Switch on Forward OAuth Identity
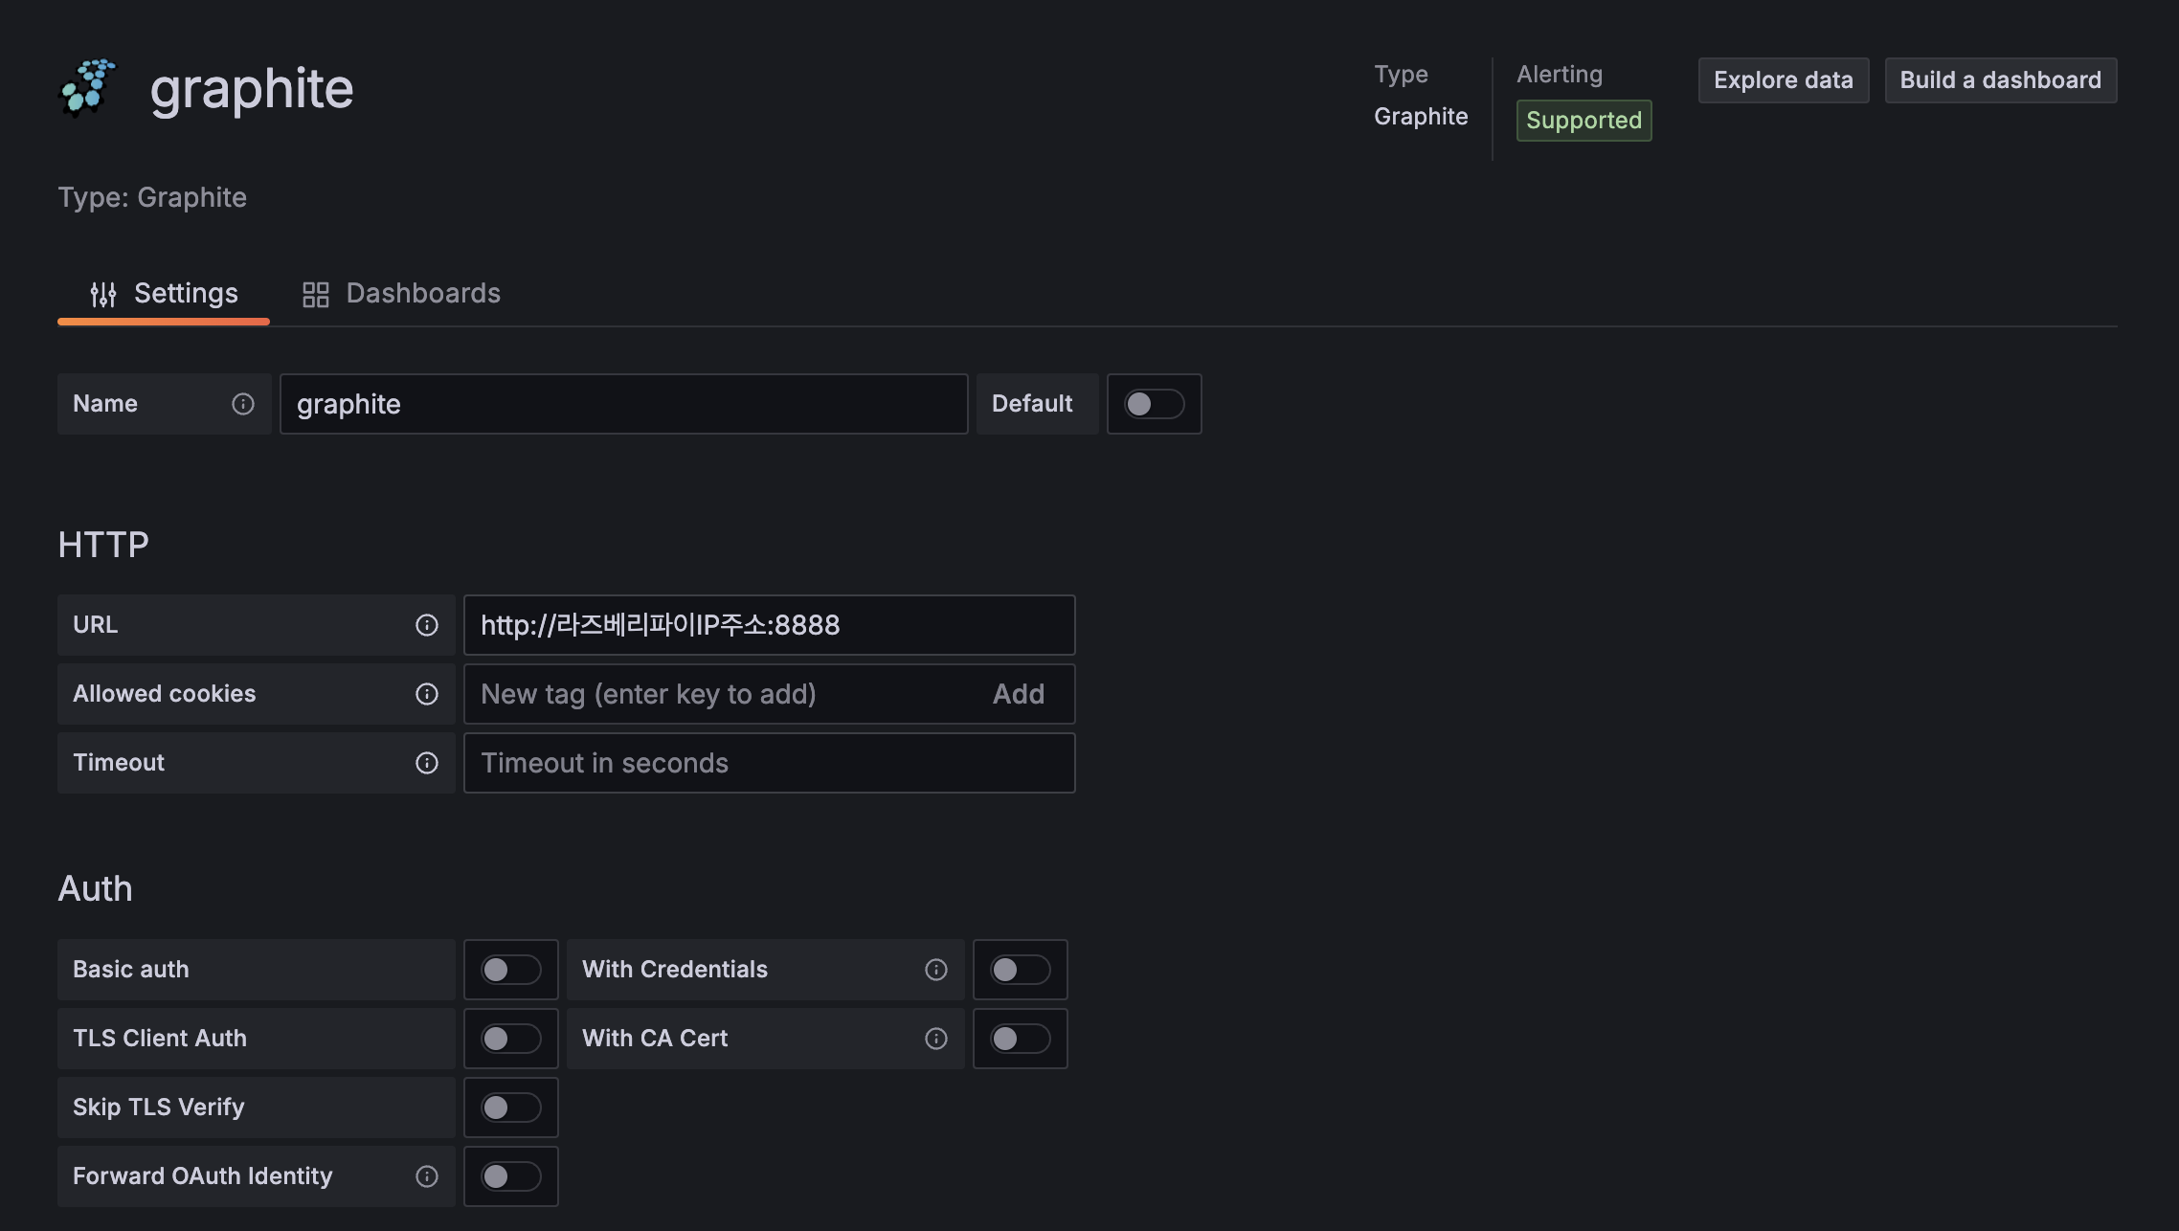2179x1231 pixels. [510, 1176]
